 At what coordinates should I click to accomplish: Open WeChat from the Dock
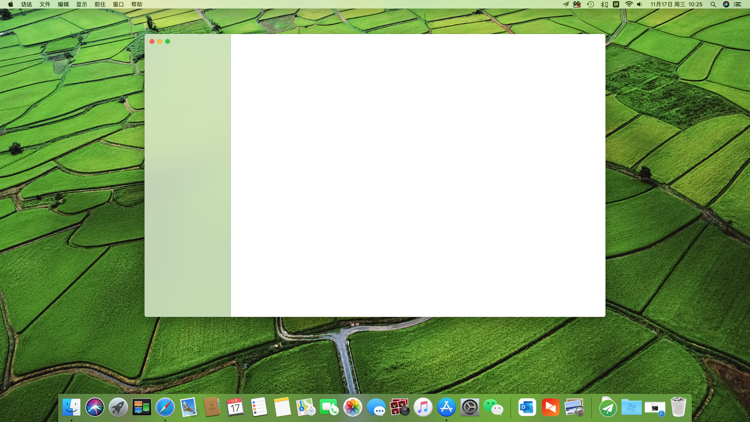pos(493,408)
